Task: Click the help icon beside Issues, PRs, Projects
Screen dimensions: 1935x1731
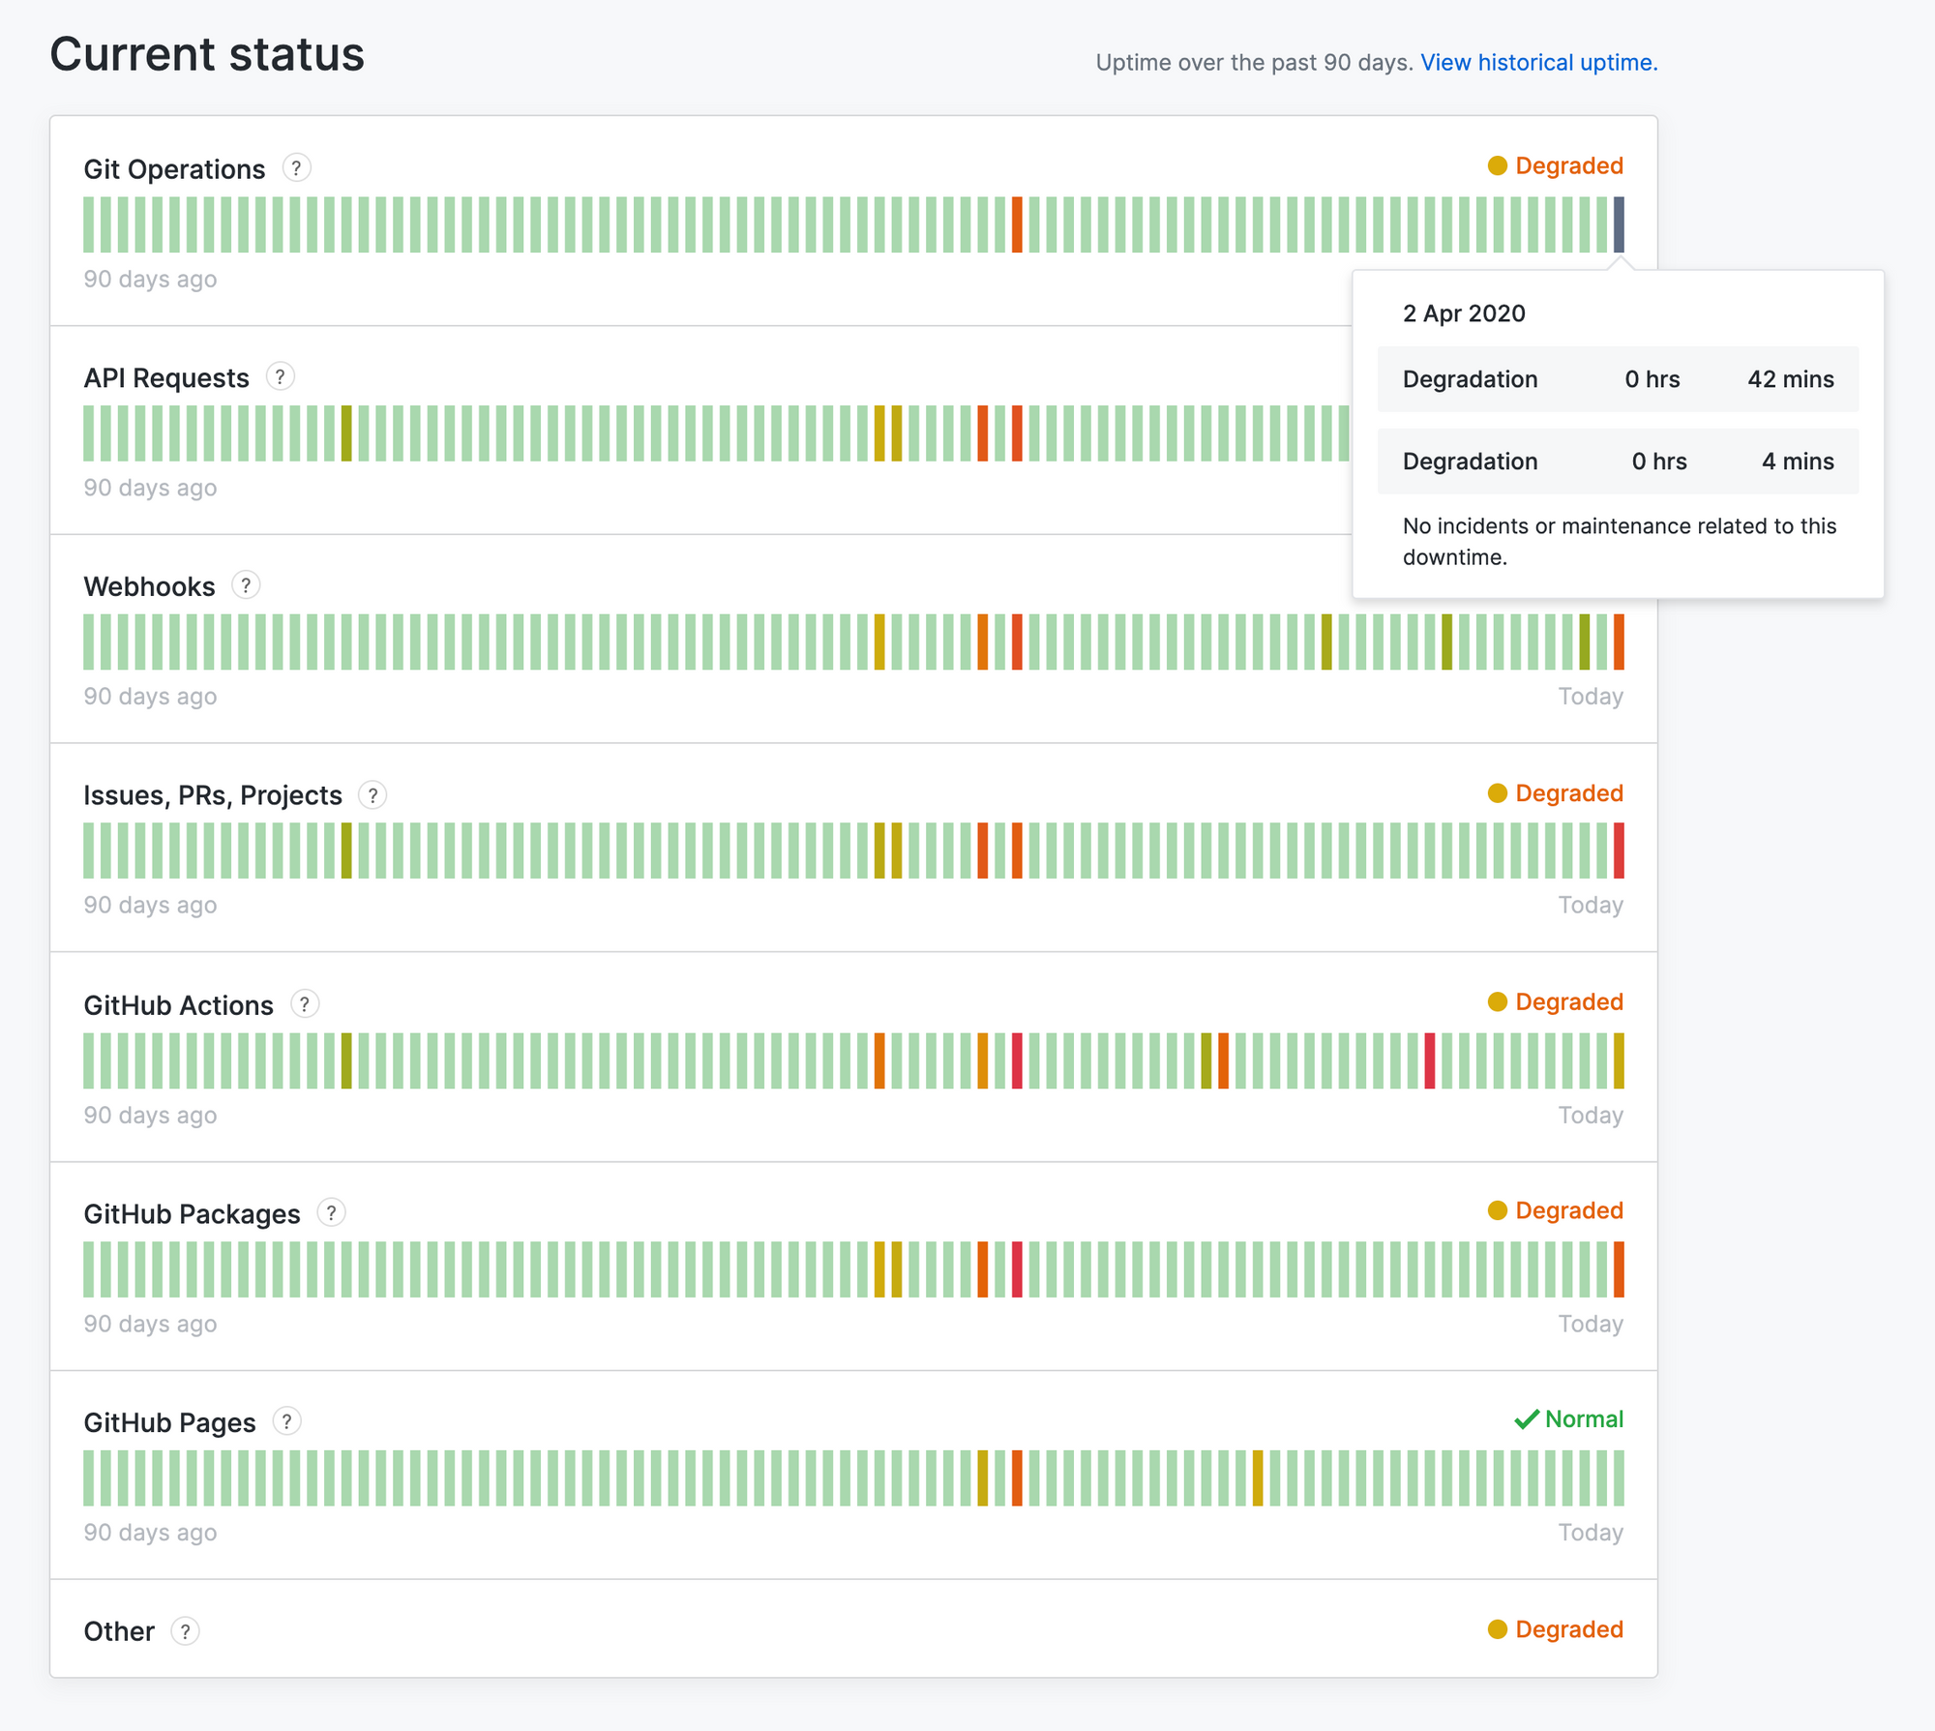Action: (x=372, y=795)
